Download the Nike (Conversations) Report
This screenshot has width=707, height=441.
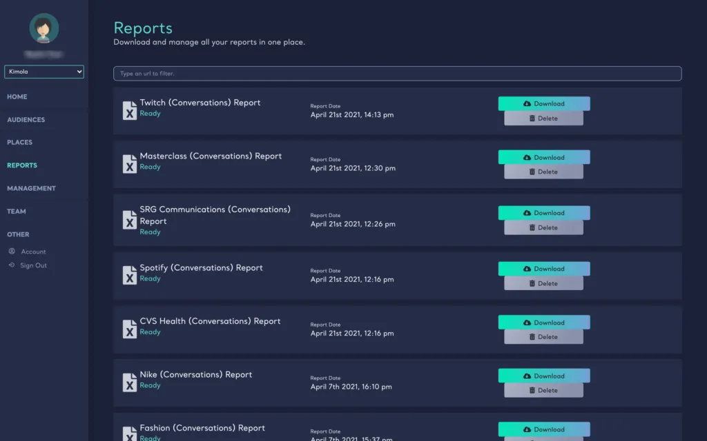tap(544, 376)
